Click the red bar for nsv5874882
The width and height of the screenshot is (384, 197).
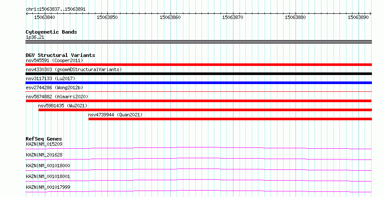coord(198,101)
